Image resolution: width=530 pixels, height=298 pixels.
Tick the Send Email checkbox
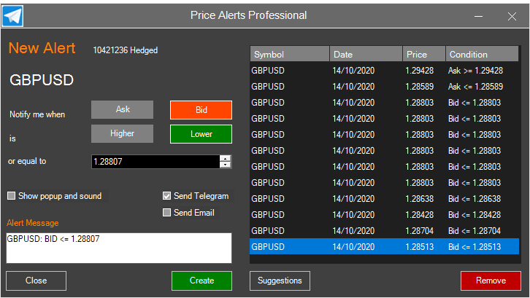[x=167, y=213]
